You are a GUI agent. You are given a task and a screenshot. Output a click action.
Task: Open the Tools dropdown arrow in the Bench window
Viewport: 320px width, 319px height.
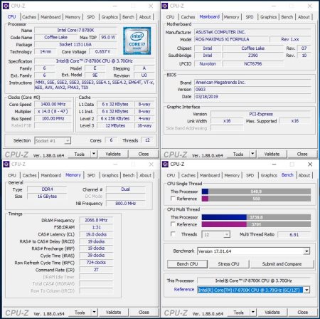click(253, 312)
